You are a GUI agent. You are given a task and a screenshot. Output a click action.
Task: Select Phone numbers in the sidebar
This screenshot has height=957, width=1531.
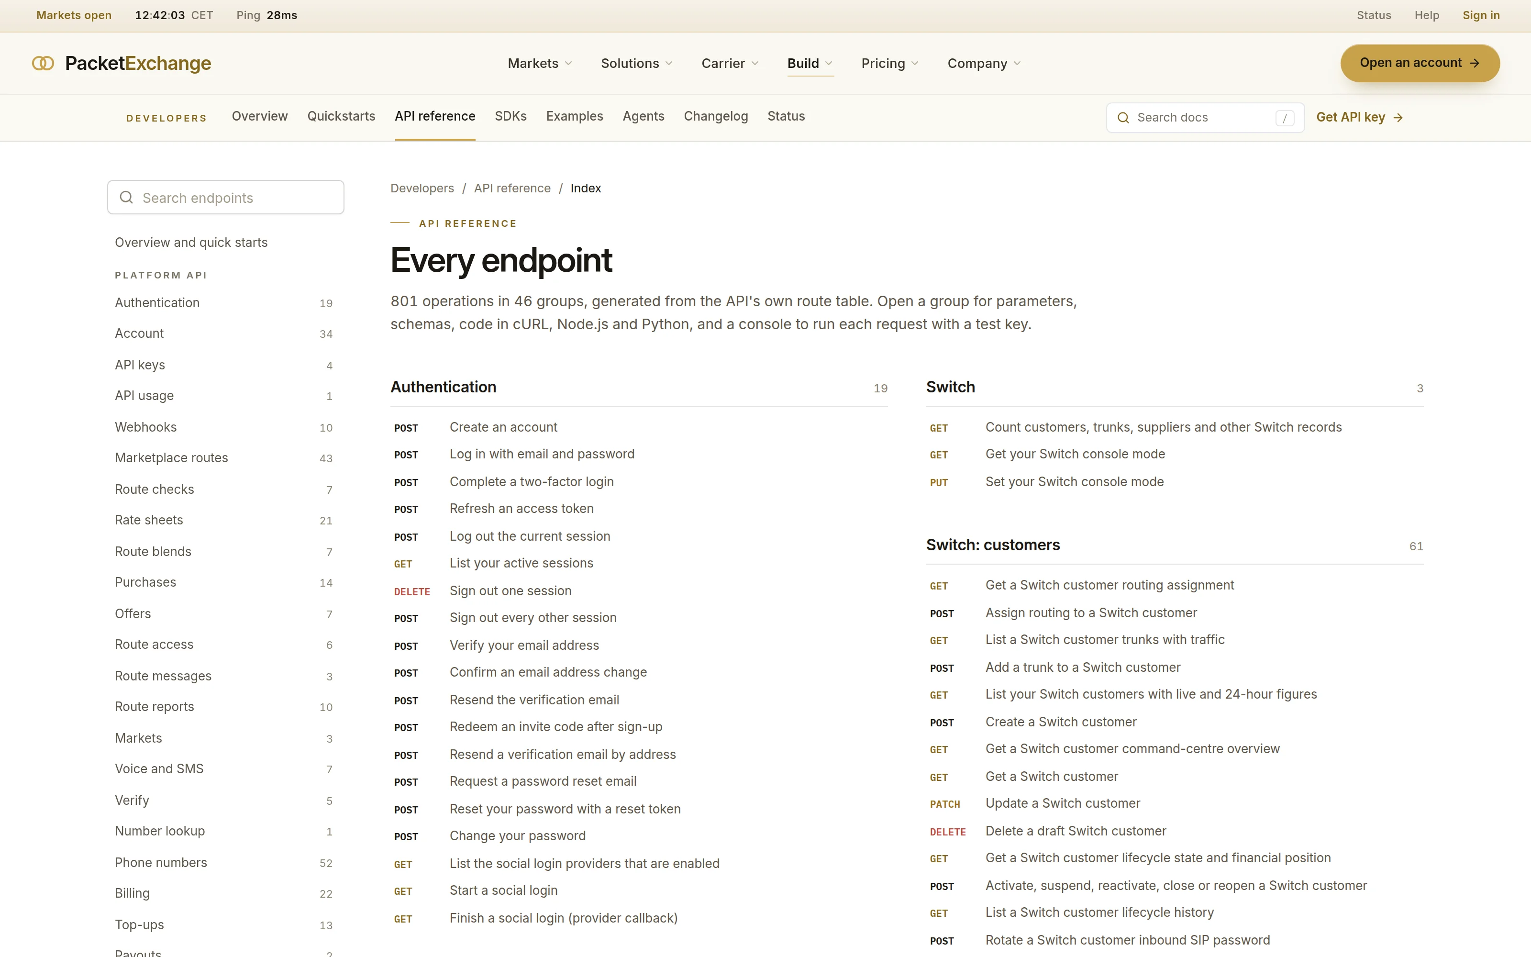224,863
